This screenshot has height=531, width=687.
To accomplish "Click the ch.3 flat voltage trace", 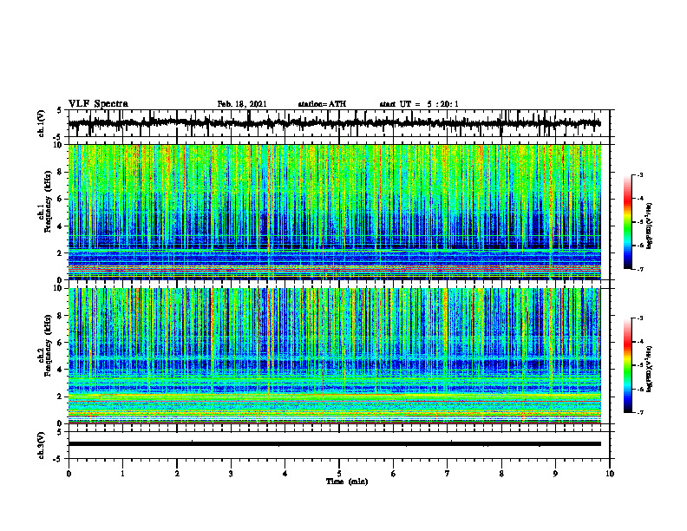I will click(334, 444).
